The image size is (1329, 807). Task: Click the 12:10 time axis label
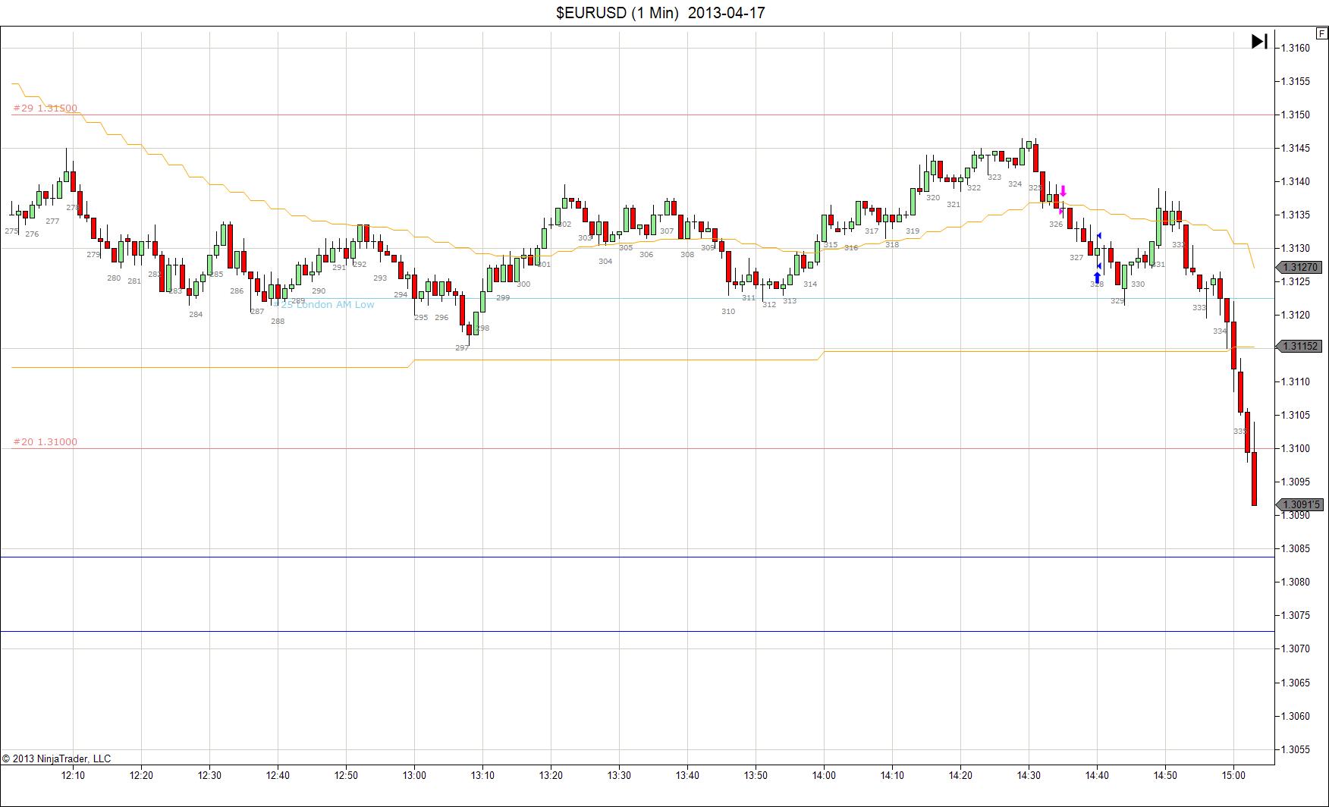pos(73,775)
